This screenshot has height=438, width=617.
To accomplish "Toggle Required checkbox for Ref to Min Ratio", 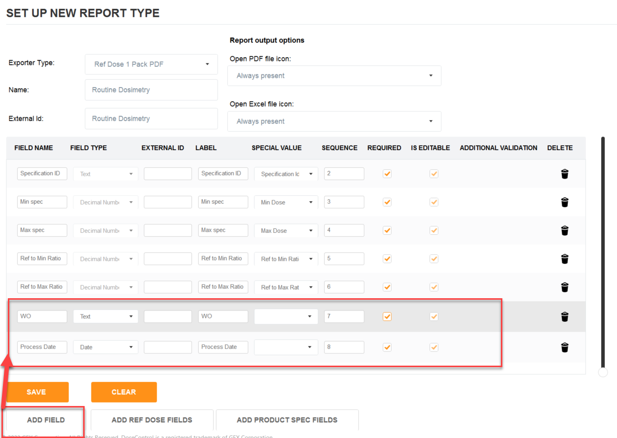I will coord(387,259).
